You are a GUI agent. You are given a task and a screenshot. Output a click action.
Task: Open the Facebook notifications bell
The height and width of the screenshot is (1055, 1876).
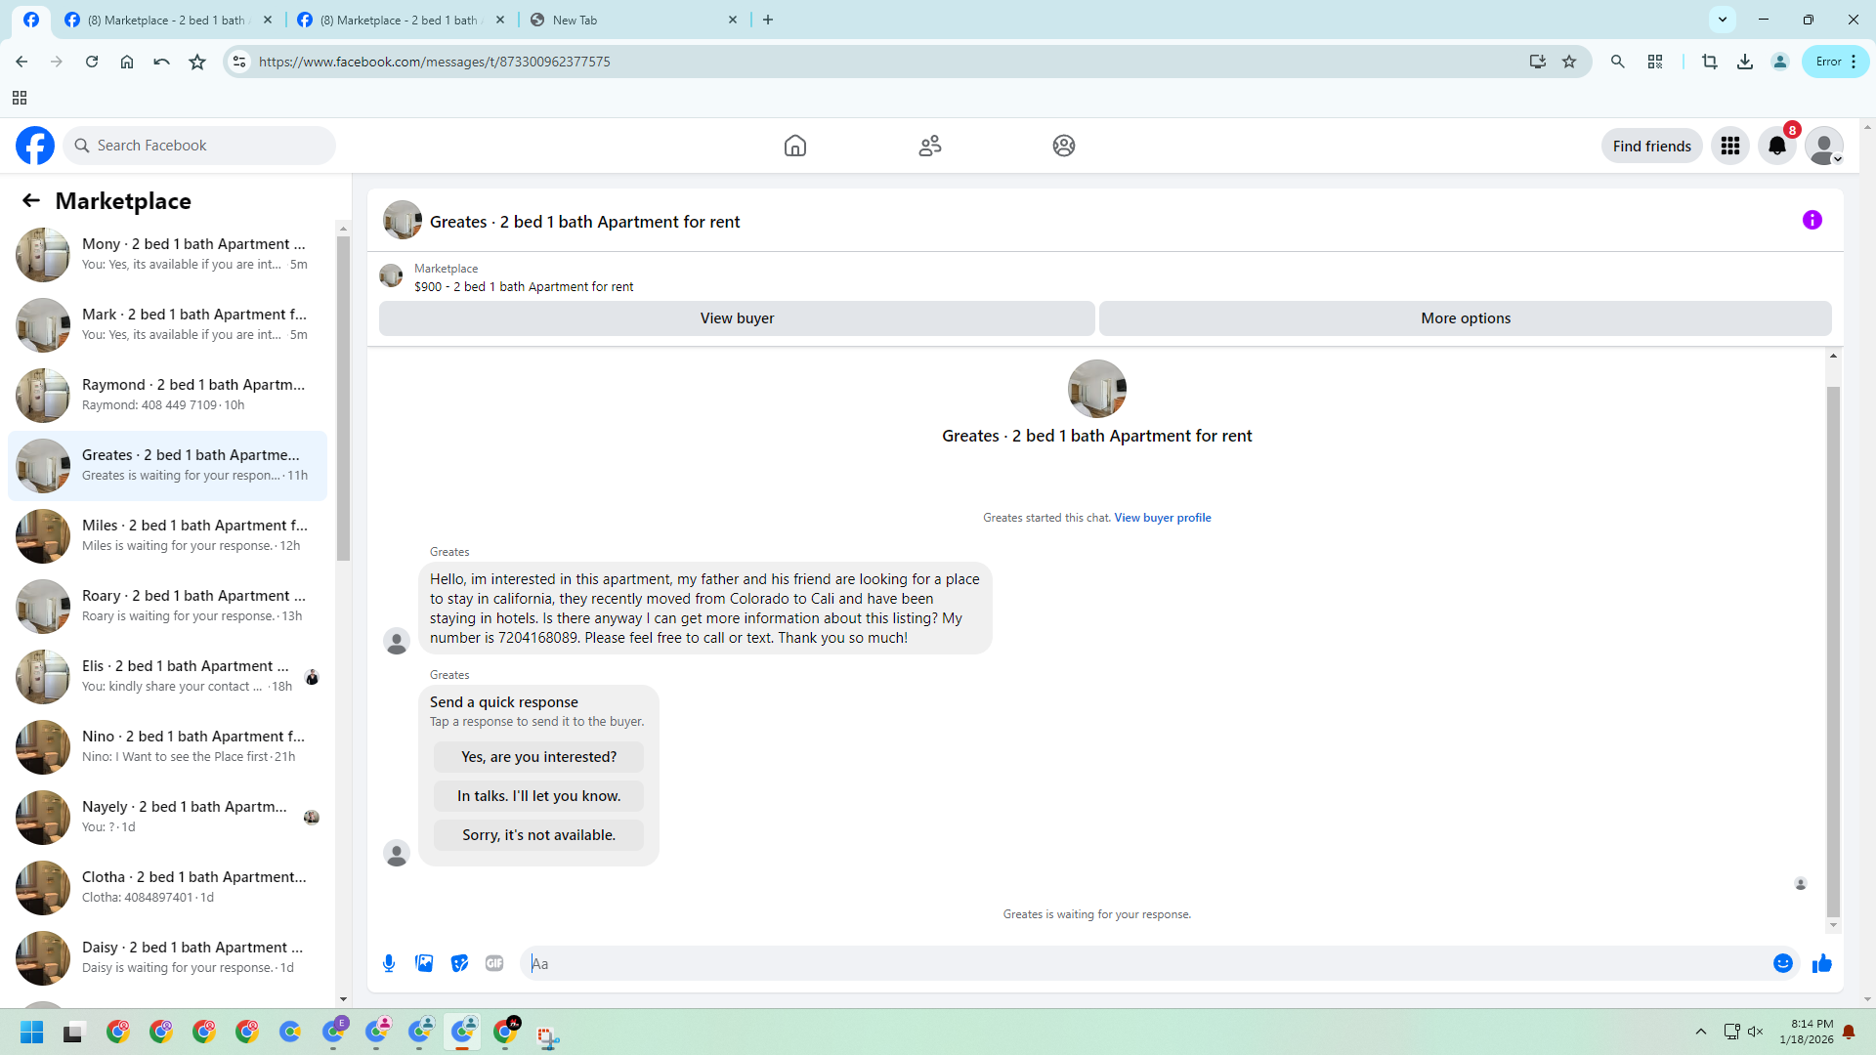tap(1776, 146)
